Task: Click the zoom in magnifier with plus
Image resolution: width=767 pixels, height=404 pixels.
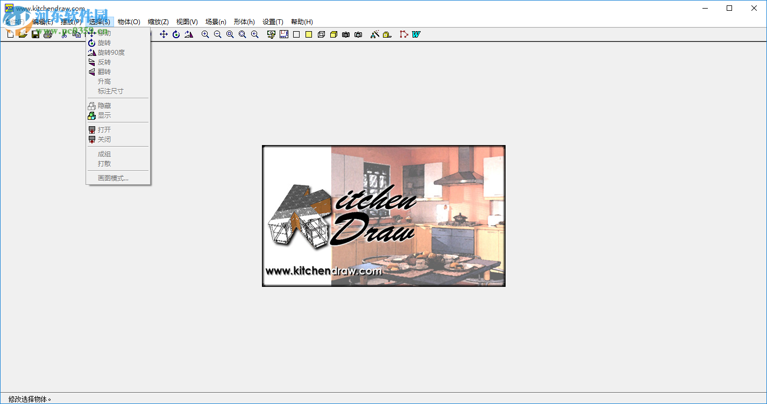Action: (x=205, y=34)
